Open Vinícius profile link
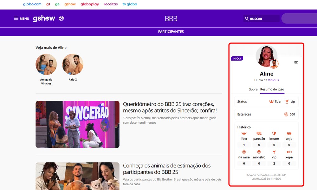Image resolution: width=317 pixels, height=190 pixels. (273, 80)
